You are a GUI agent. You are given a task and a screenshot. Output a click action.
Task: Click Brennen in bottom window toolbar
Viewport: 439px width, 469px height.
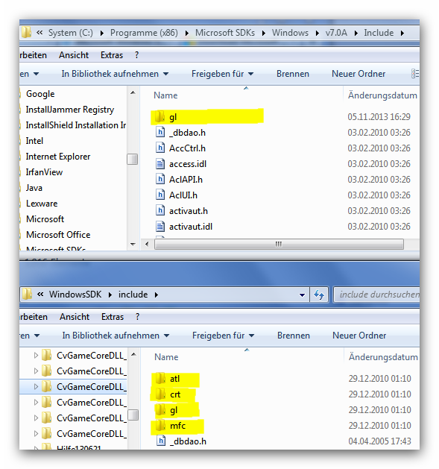[293, 336]
